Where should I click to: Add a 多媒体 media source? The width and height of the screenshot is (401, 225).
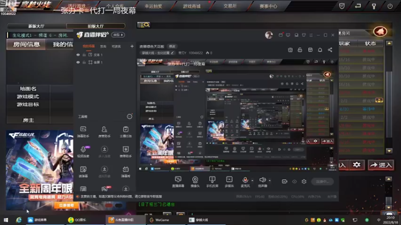point(229,182)
